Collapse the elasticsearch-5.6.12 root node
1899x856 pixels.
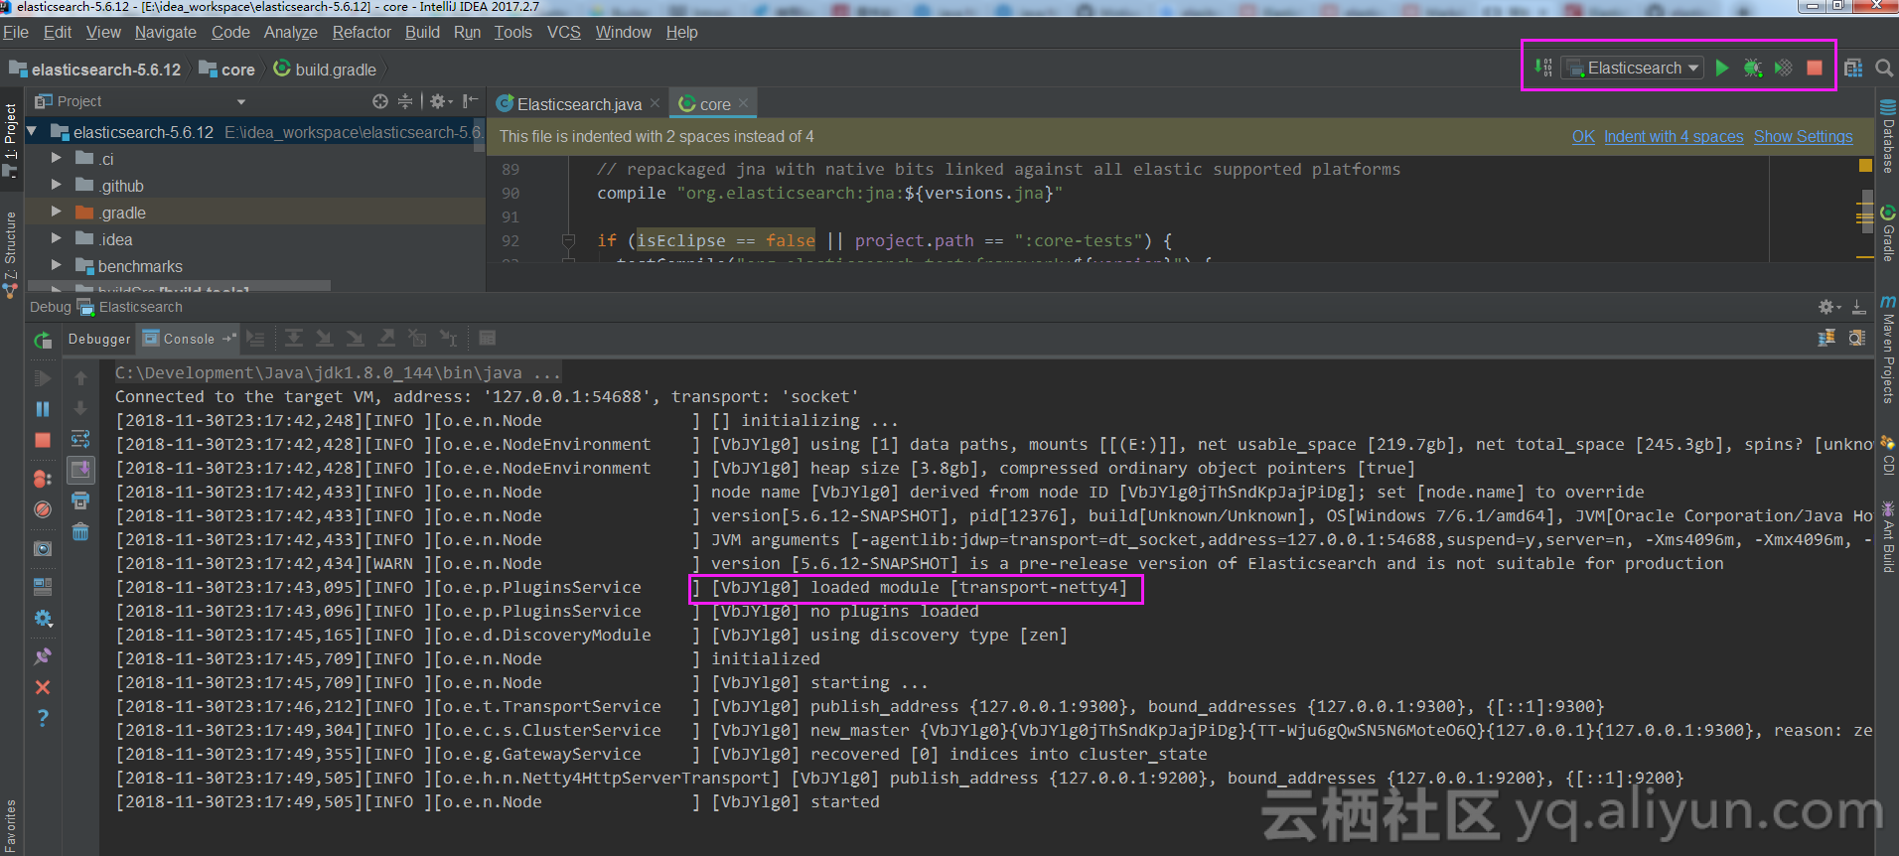pyautogui.click(x=32, y=131)
